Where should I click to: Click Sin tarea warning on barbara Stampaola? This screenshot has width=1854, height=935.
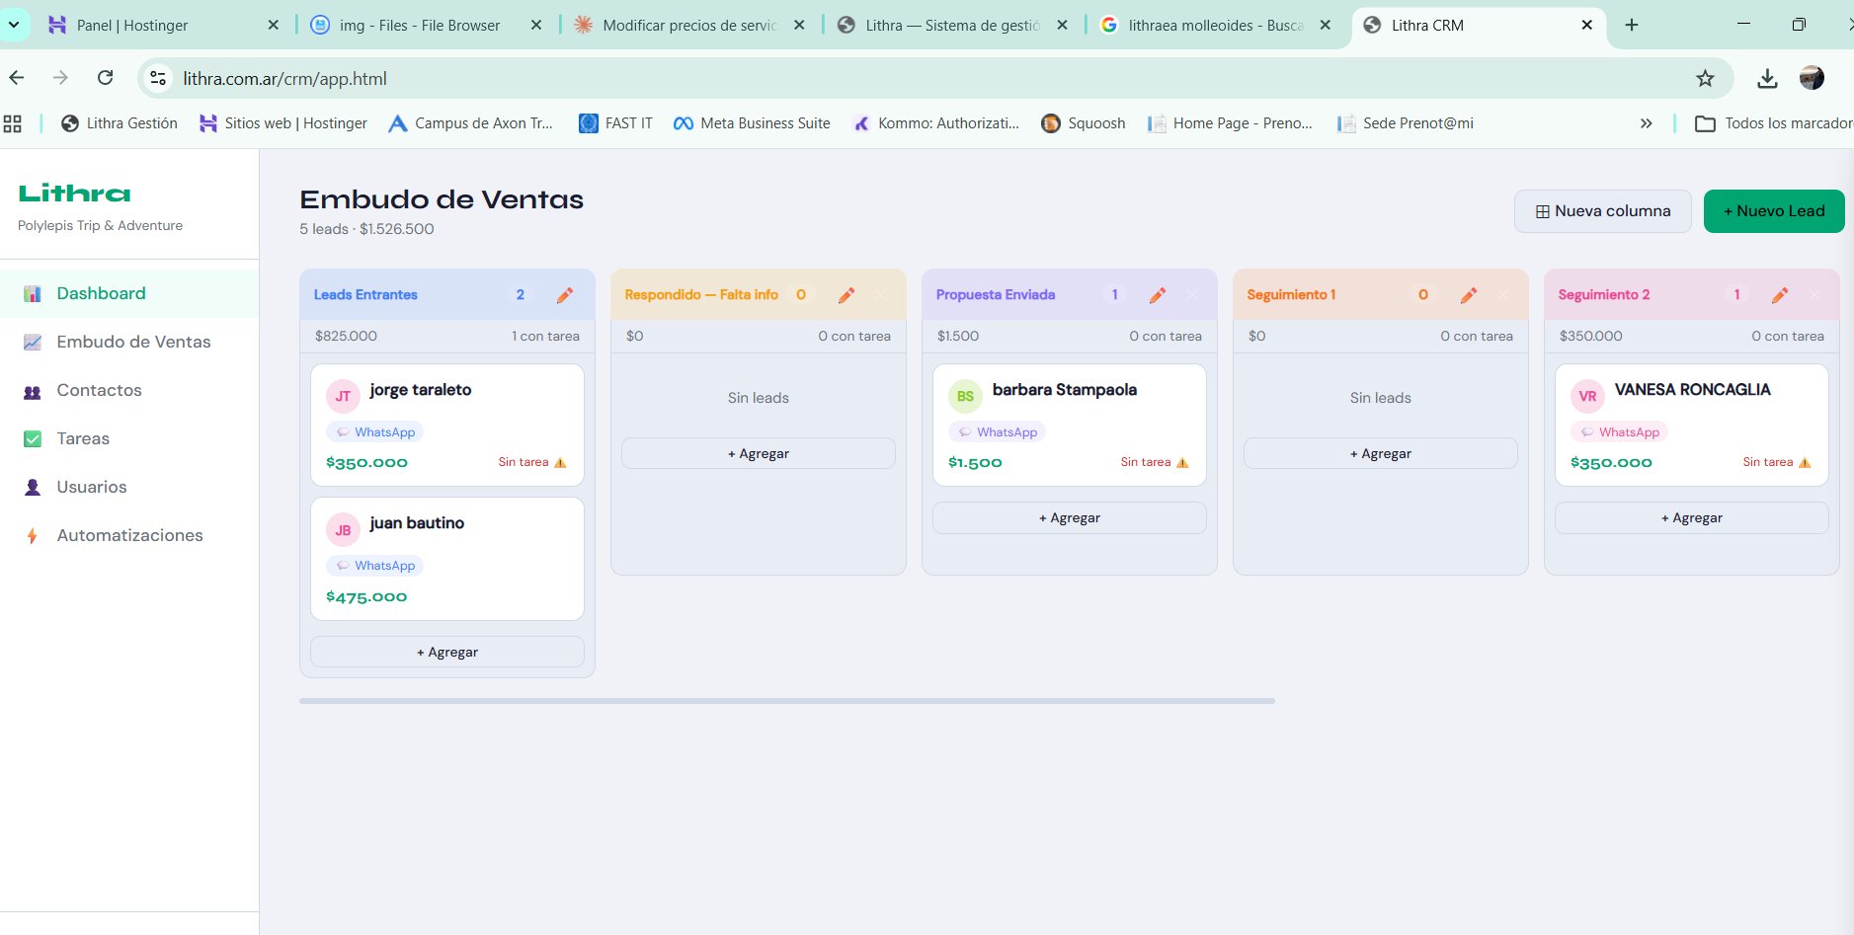point(1155,462)
